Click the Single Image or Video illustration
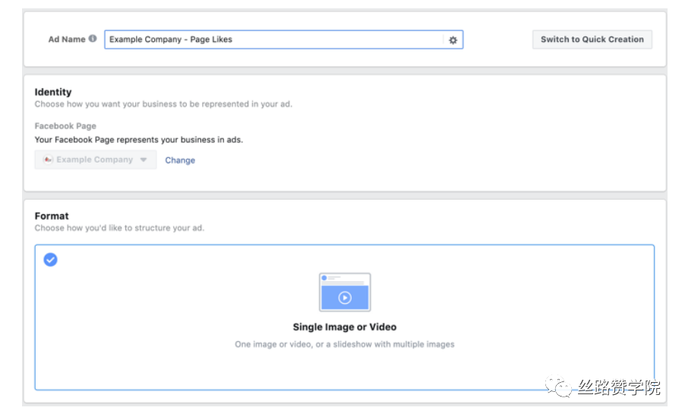This screenshot has width=682, height=417. point(345,292)
